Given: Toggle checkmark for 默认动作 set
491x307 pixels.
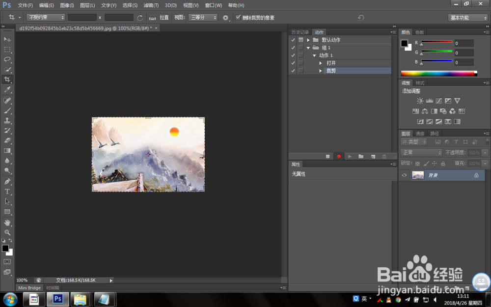Looking at the screenshot, I should pos(293,40).
